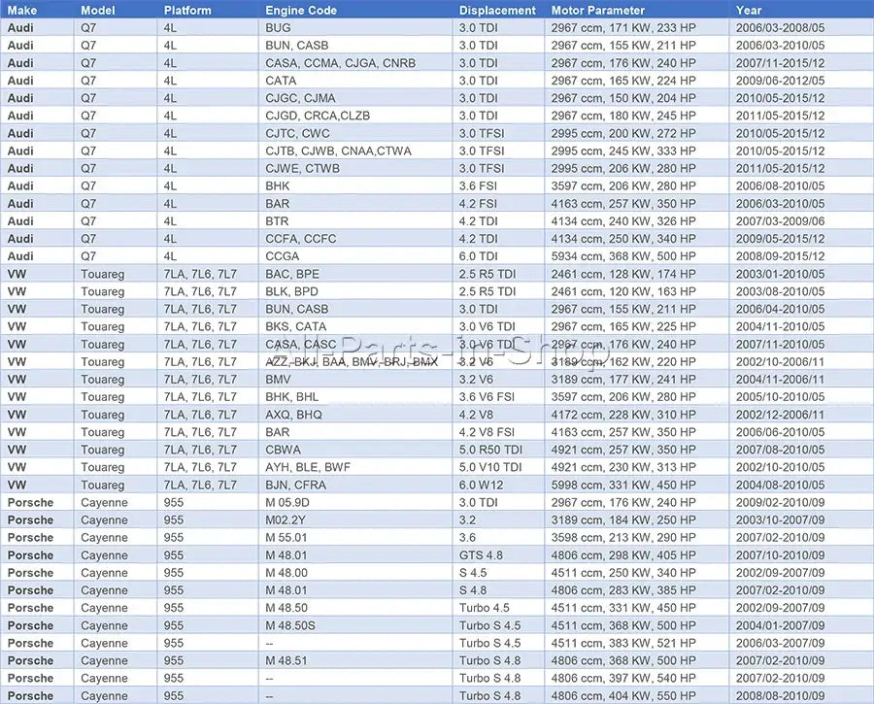Select the GTS 4.8 displacement cell
Image resolution: width=874 pixels, height=704 pixels.
483,555
